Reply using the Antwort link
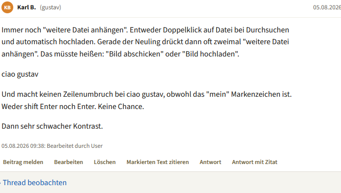This screenshot has width=341, height=193. 210,162
